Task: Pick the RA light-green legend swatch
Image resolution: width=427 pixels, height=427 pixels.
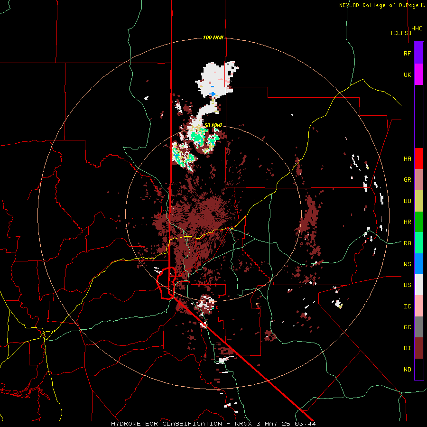Action: (x=419, y=243)
